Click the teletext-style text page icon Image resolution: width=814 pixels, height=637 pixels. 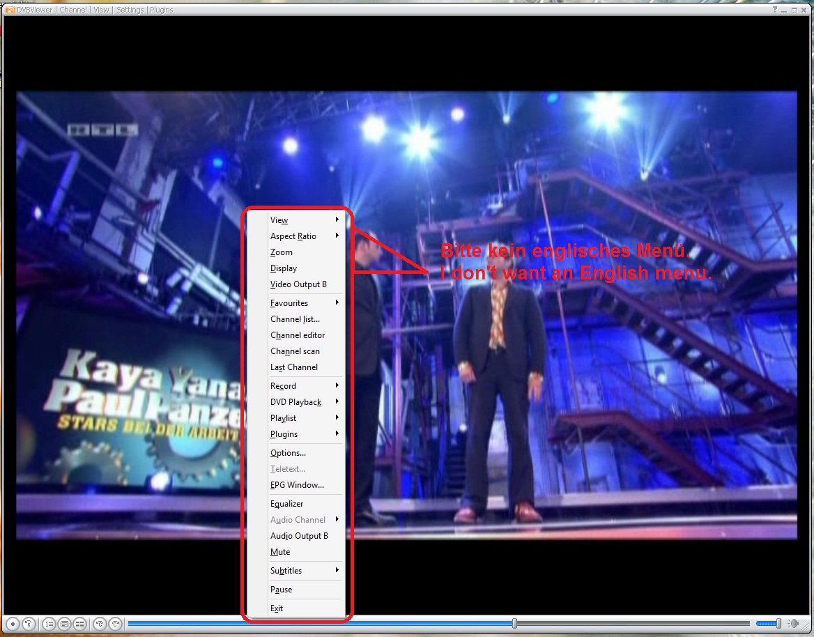[65, 624]
